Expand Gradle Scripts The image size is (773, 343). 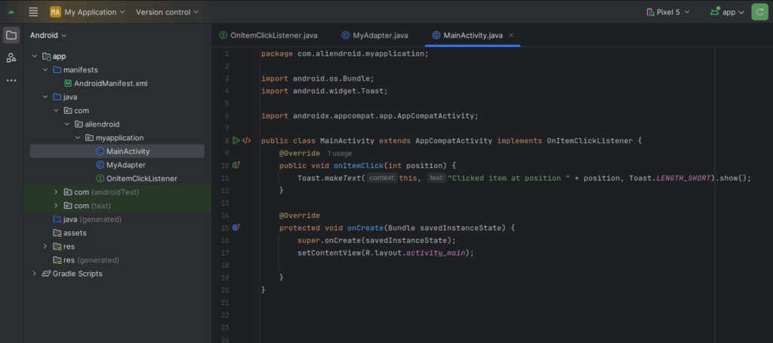(x=35, y=274)
